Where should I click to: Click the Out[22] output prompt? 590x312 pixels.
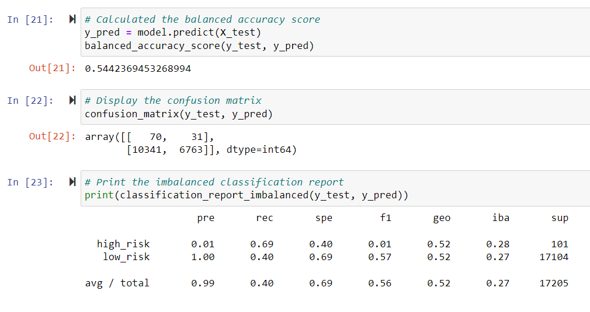[x=53, y=136]
